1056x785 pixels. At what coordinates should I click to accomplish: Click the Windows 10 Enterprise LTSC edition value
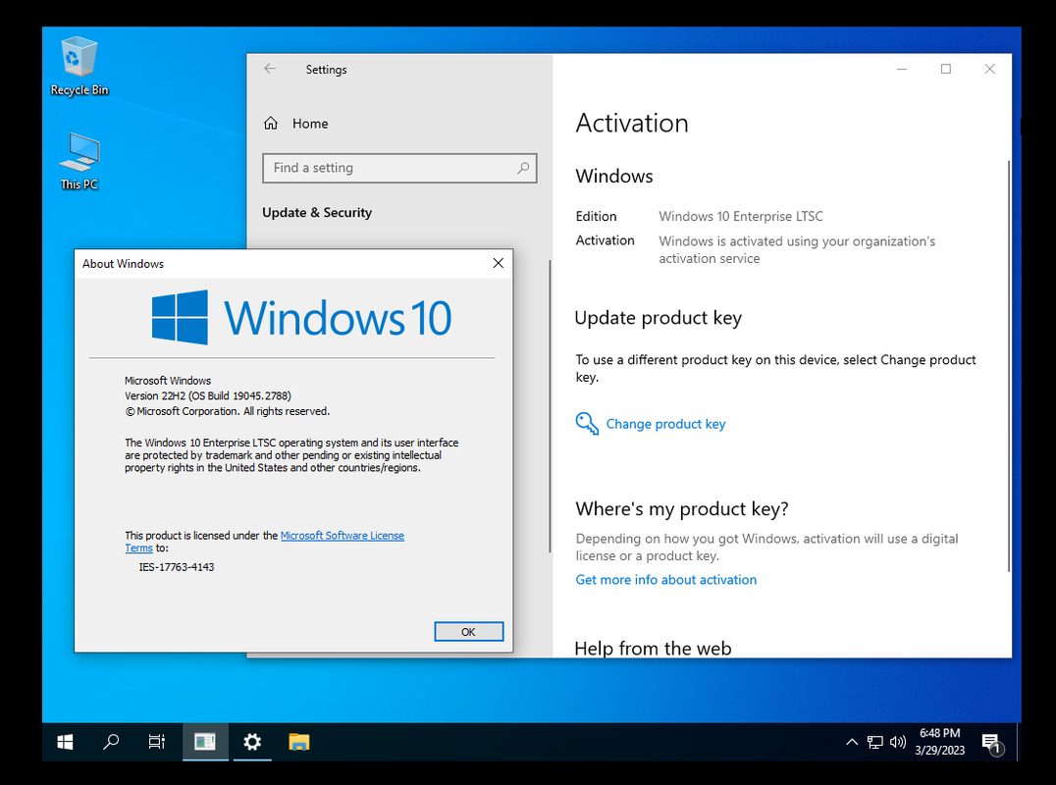[x=741, y=216]
